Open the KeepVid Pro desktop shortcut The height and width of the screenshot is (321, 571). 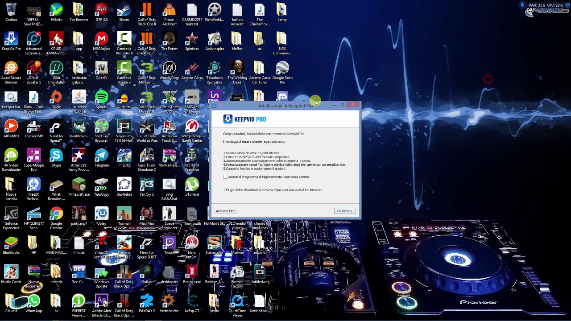coord(11,39)
